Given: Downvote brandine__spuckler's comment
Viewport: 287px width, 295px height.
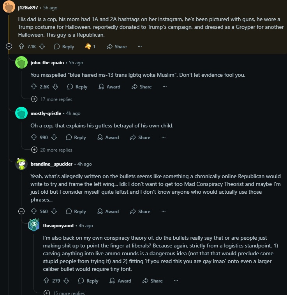Looking at the screenshot, I should point(54,211).
